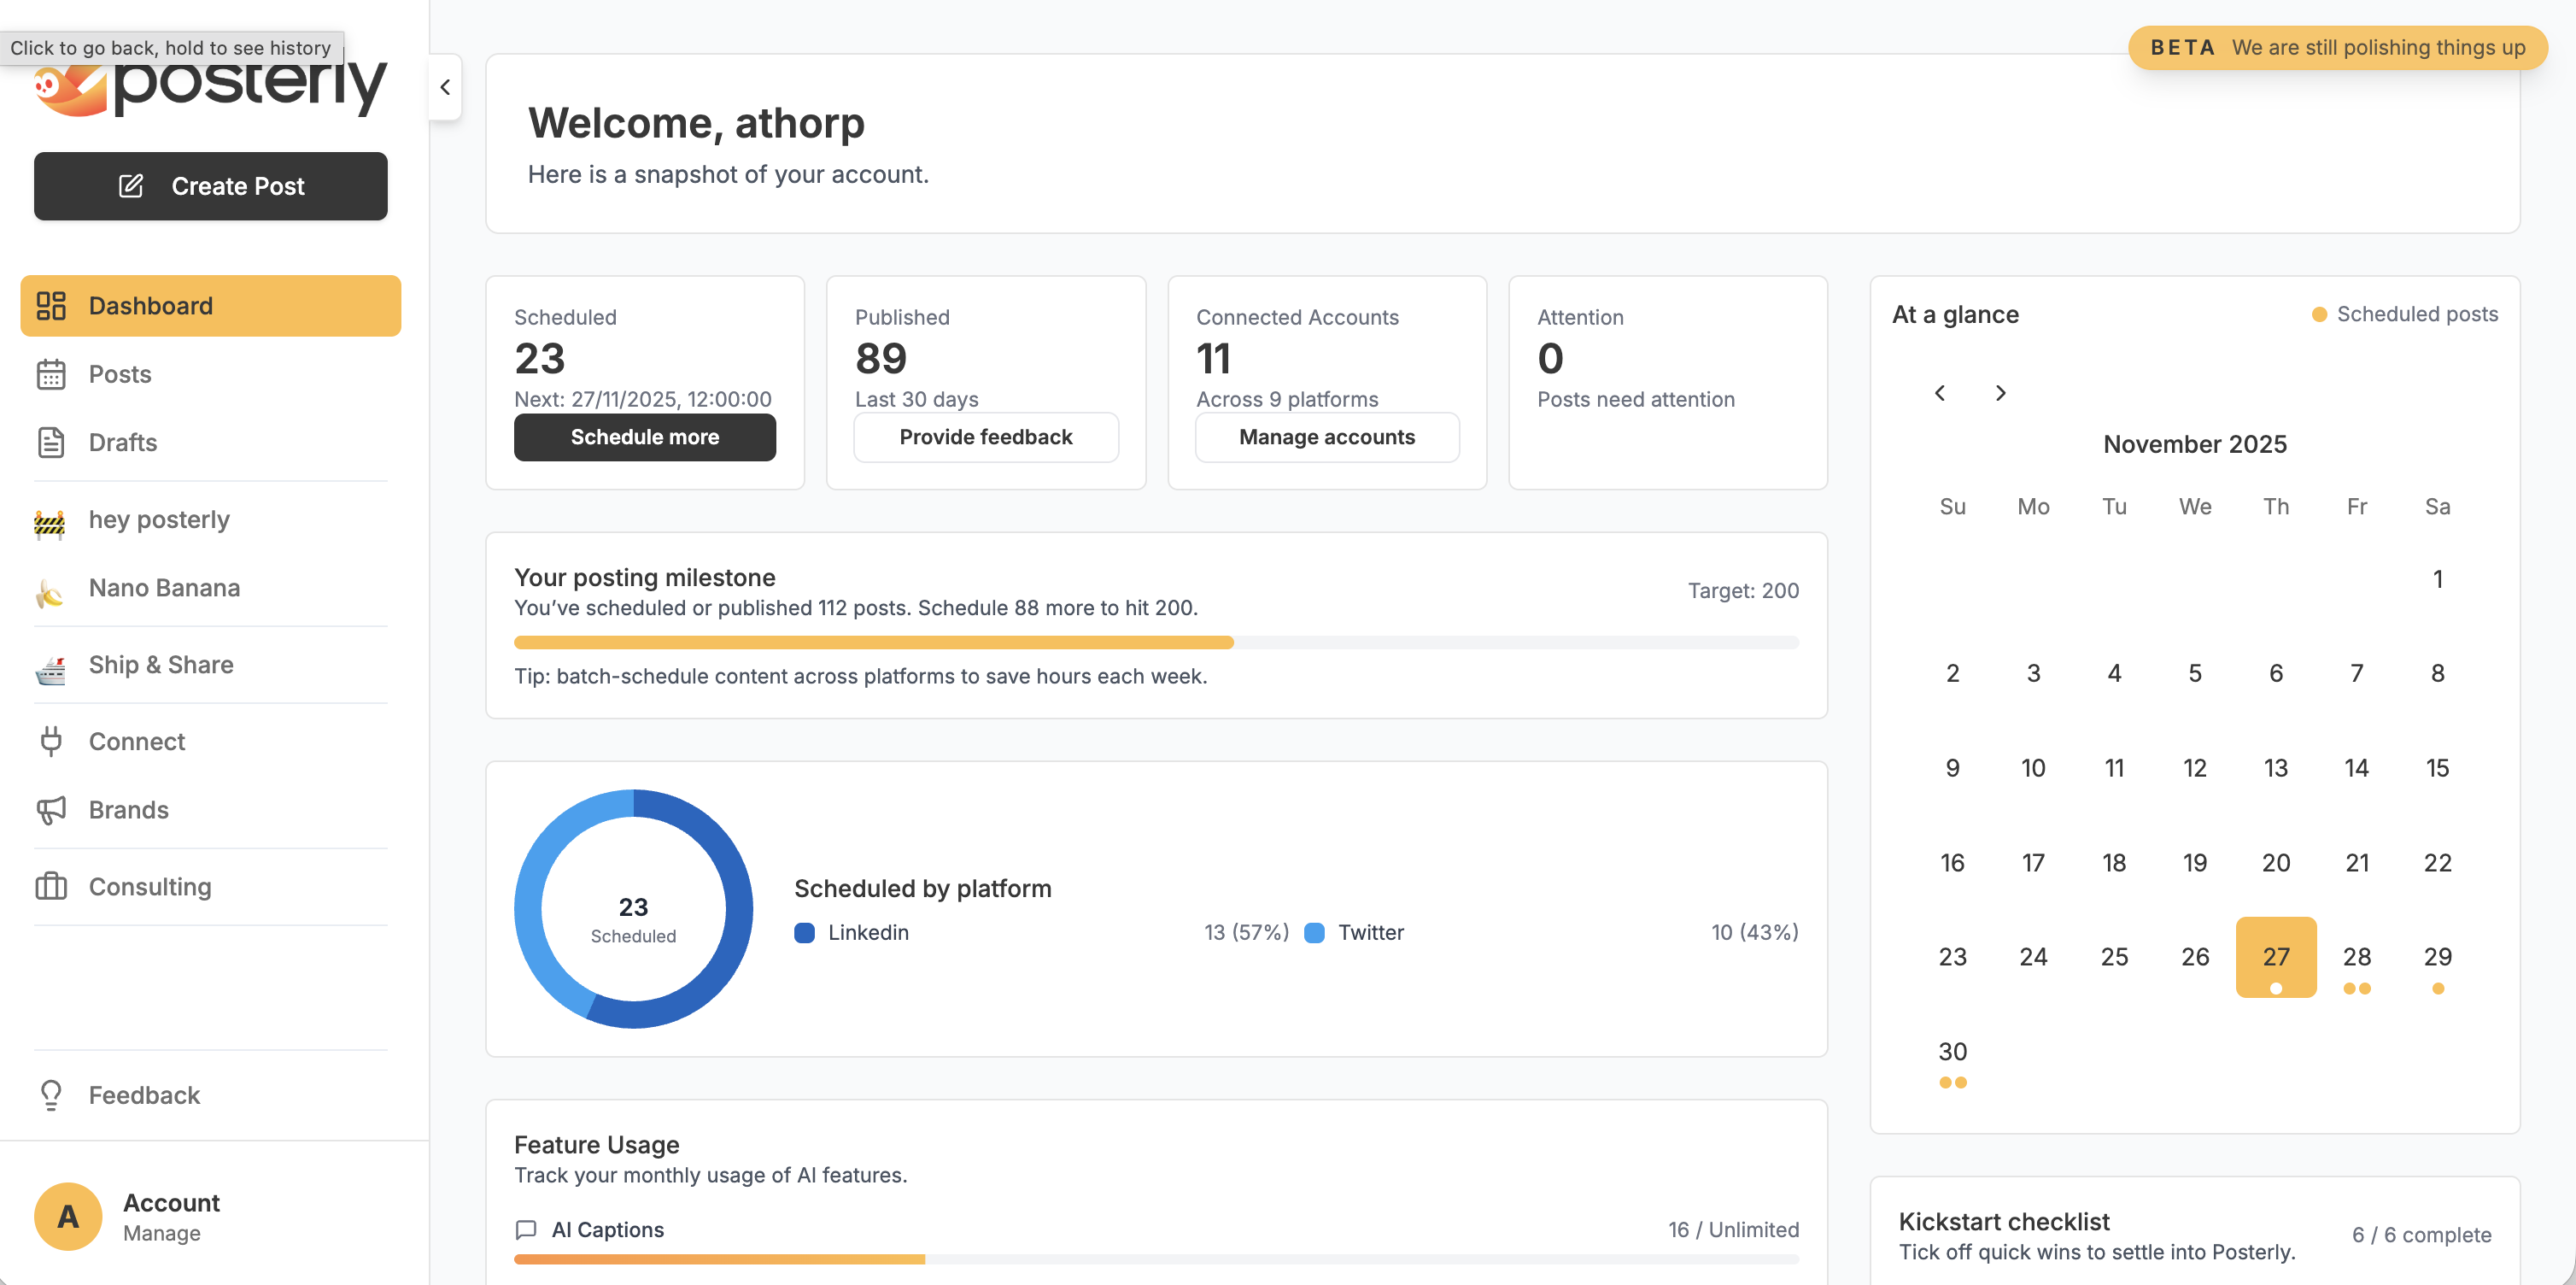Go to previous month in calendar

tap(1941, 393)
